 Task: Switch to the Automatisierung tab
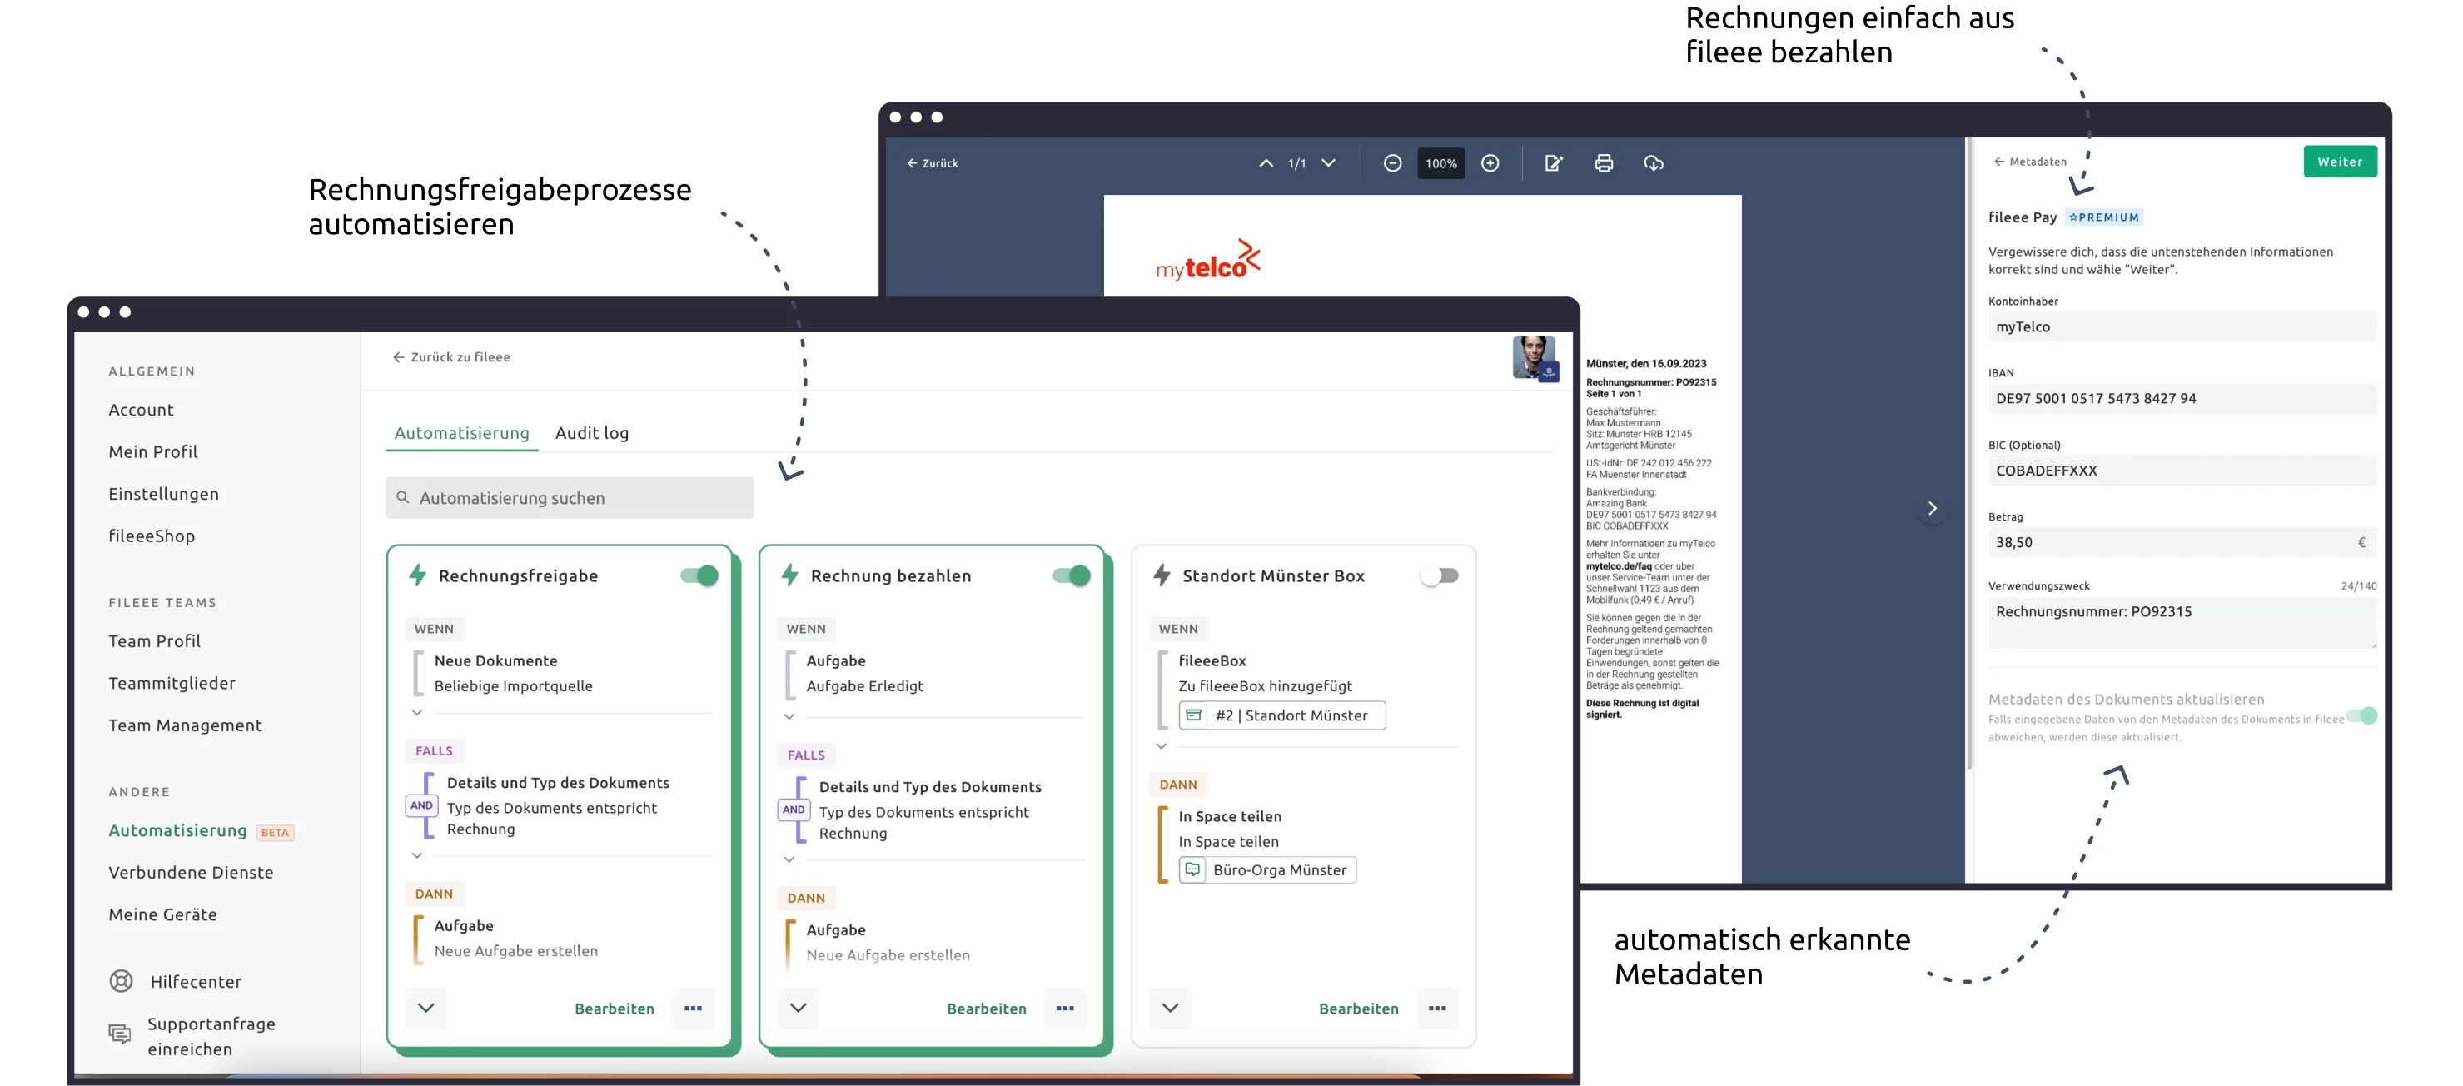click(462, 433)
